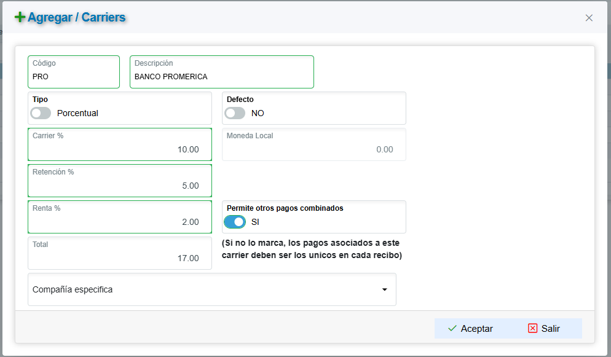This screenshot has height=357, width=611.
Task: Click the note about pagos asociados
Action: click(312, 249)
